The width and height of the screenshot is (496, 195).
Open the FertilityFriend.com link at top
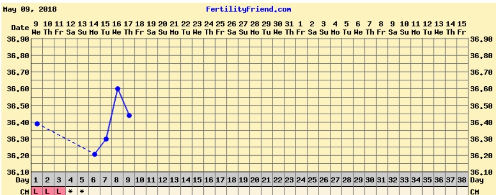pyautogui.click(x=248, y=9)
